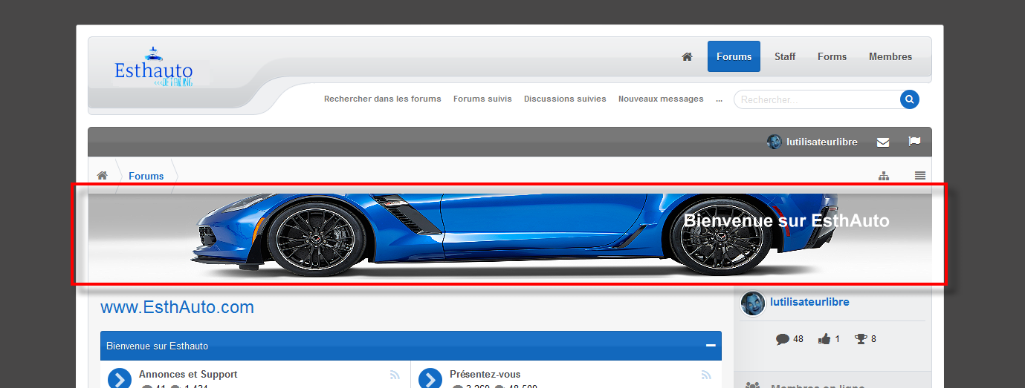Open the home icon in top navigation
This screenshot has height=388, width=1025.
tap(687, 56)
